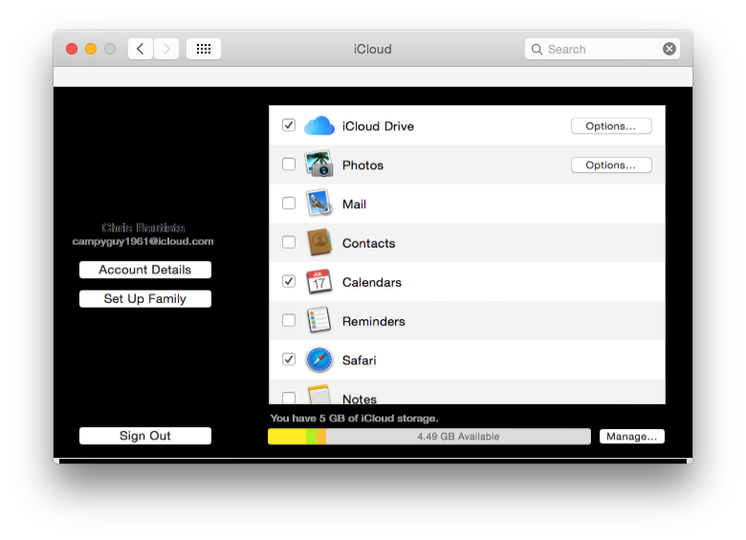
Task: Enable the Mail checkbox
Action: pos(289,203)
